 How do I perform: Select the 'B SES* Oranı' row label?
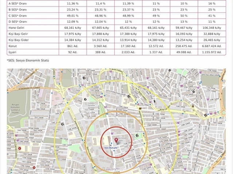pyautogui.click(x=18, y=10)
